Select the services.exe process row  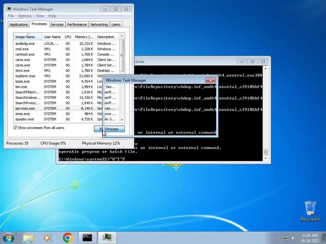[x=66, y=108]
